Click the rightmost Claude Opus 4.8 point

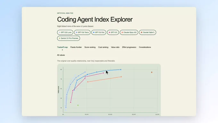tap(121, 77)
